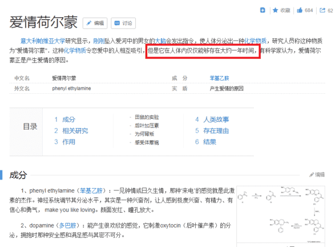Screen dimensions: 335x247
Task: Open the 大脑 link in the intro paragraph
Action: [160, 41]
